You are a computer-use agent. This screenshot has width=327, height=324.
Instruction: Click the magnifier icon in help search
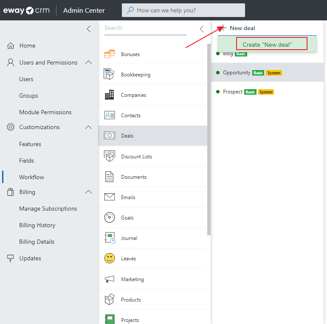[x=130, y=10]
